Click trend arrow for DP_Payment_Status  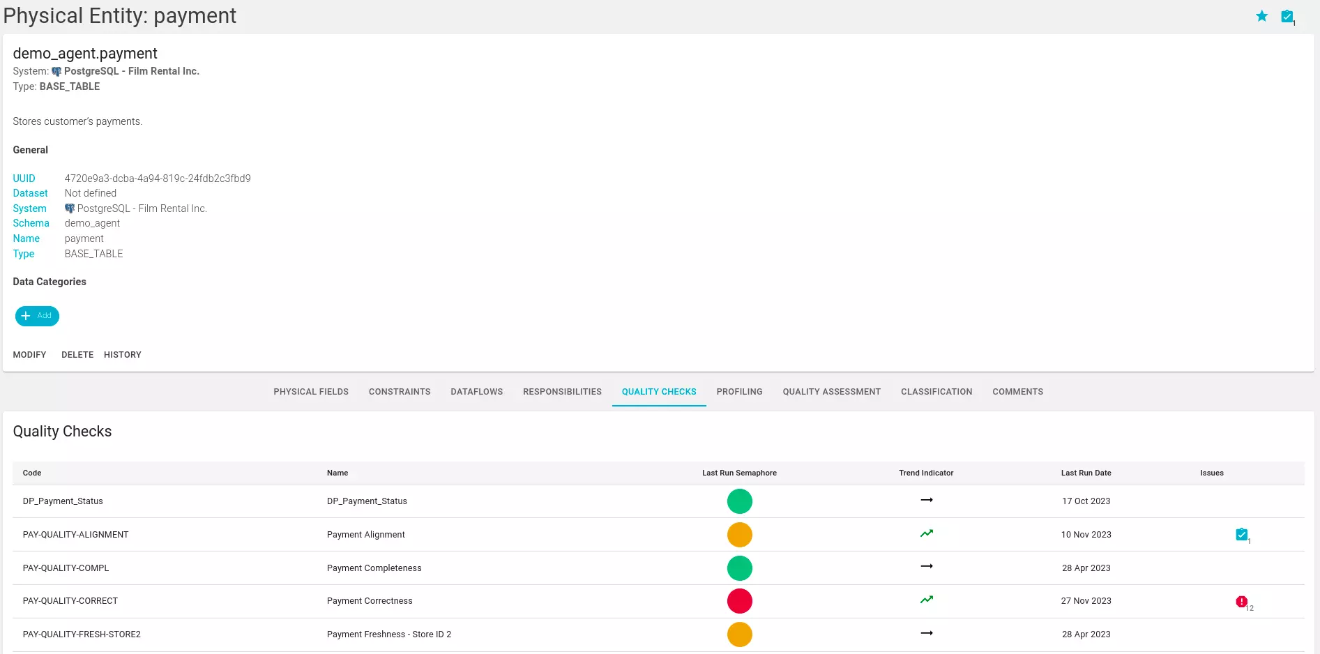coord(927,500)
